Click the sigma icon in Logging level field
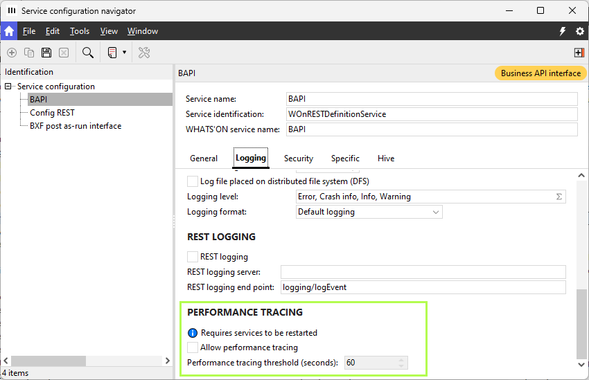The height and width of the screenshot is (380, 589). 559,197
